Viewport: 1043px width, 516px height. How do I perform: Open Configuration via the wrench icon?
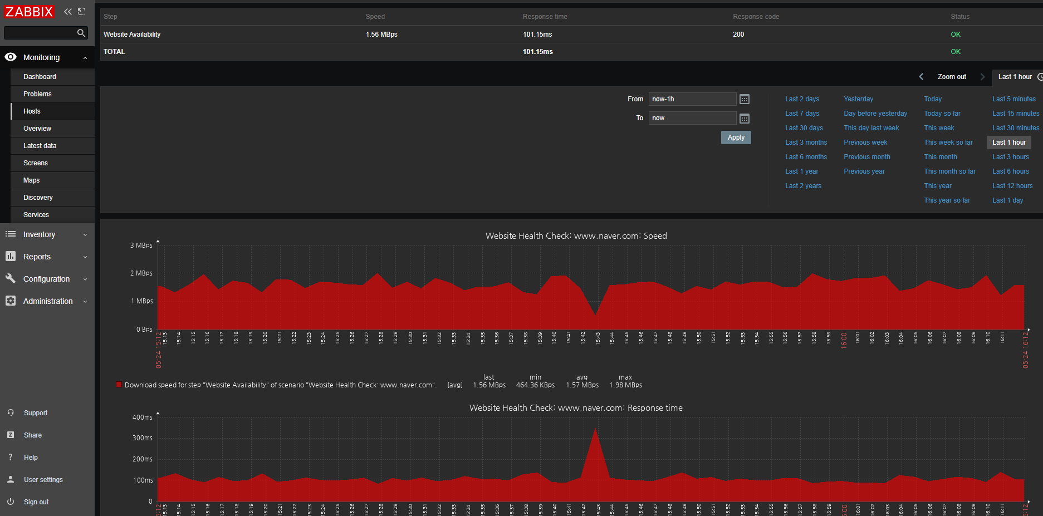click(10, 279)
